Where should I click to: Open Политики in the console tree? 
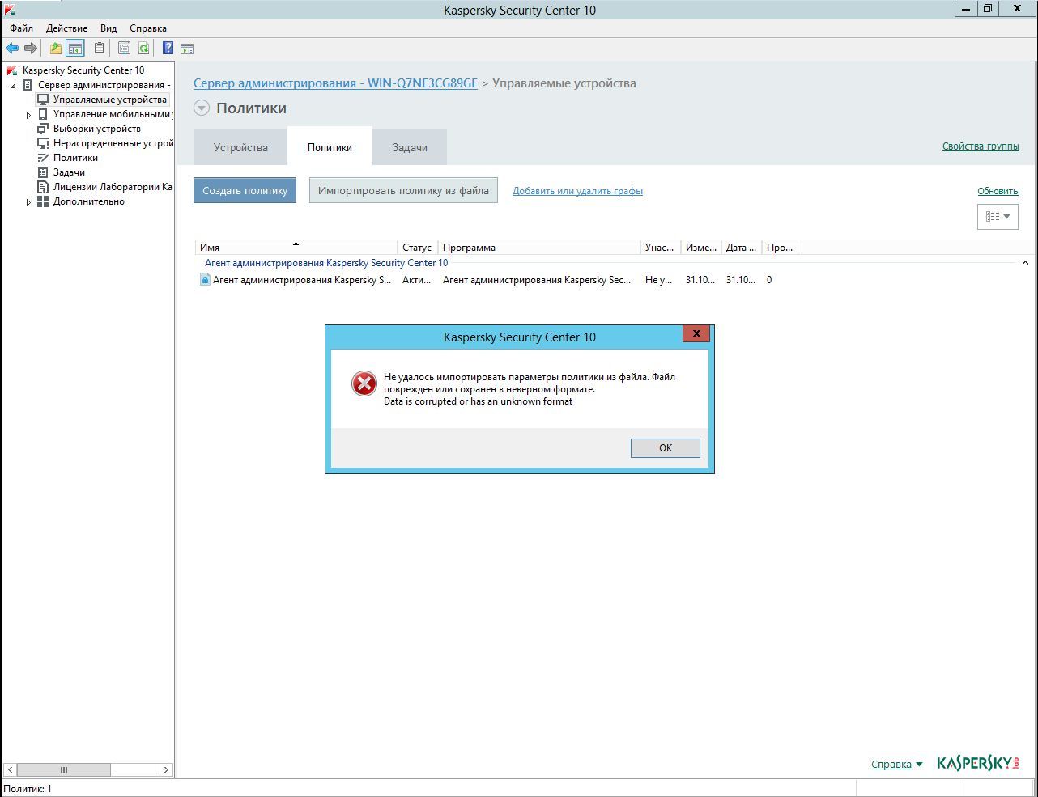(x=75, y=158)
